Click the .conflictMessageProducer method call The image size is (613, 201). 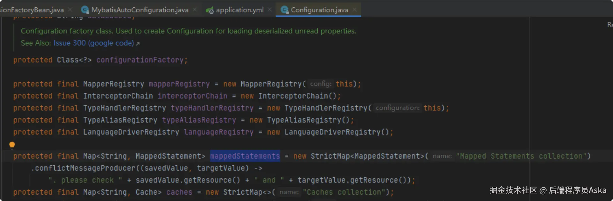[83, 168]
